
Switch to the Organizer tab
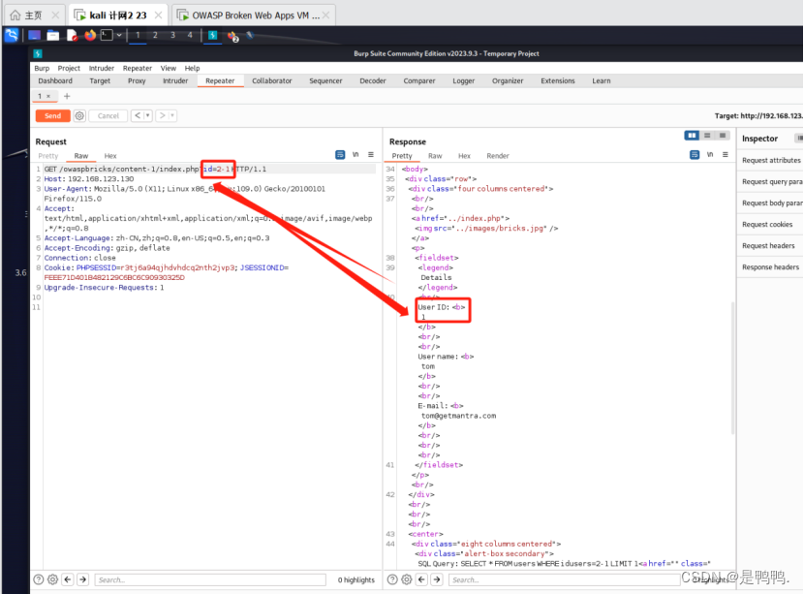tap(508, 81)
